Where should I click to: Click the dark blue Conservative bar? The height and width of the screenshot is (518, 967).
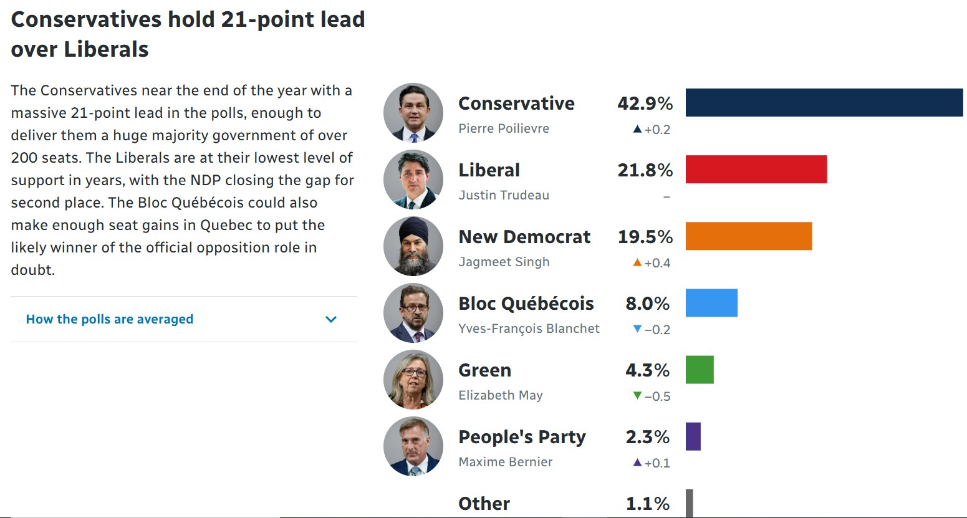[x=824, y=103]
